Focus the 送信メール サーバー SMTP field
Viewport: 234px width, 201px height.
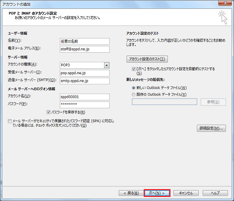(84, 81)
